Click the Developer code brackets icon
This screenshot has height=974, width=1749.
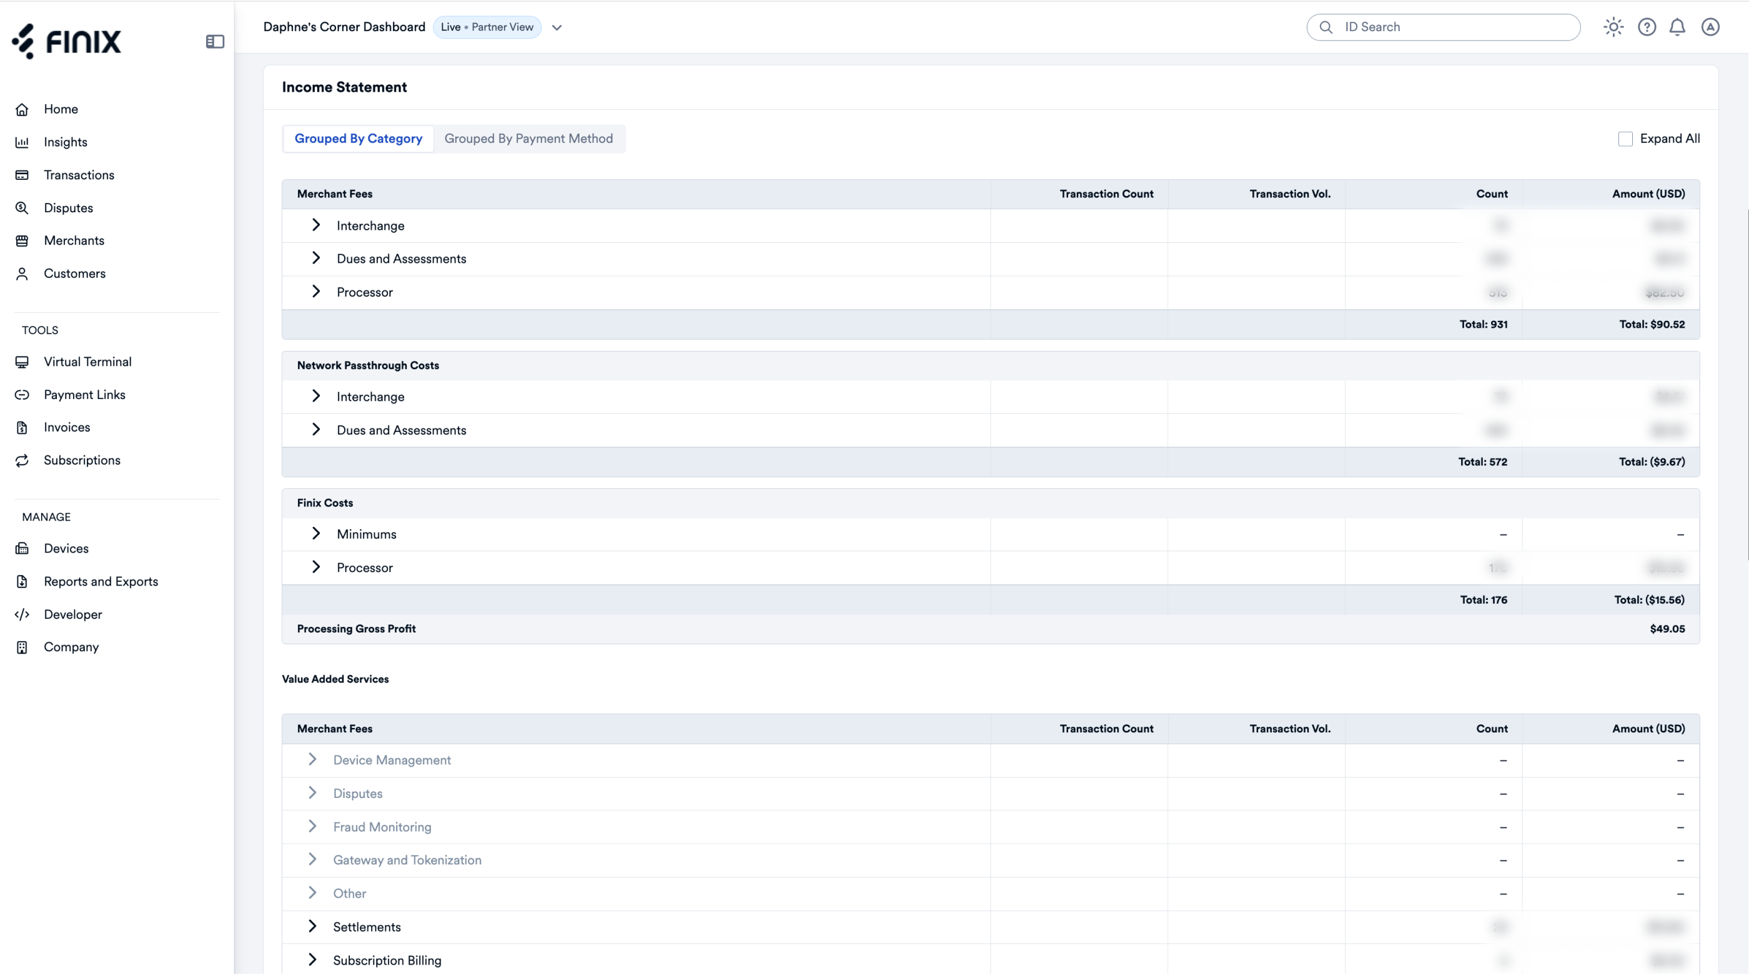tap(22, 614)
